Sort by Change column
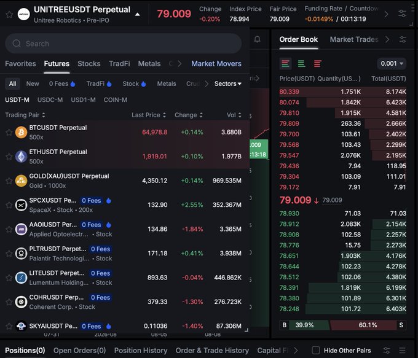Image resolution: width=418 pixels, height=358 pixels. click(x=189, y=115)
